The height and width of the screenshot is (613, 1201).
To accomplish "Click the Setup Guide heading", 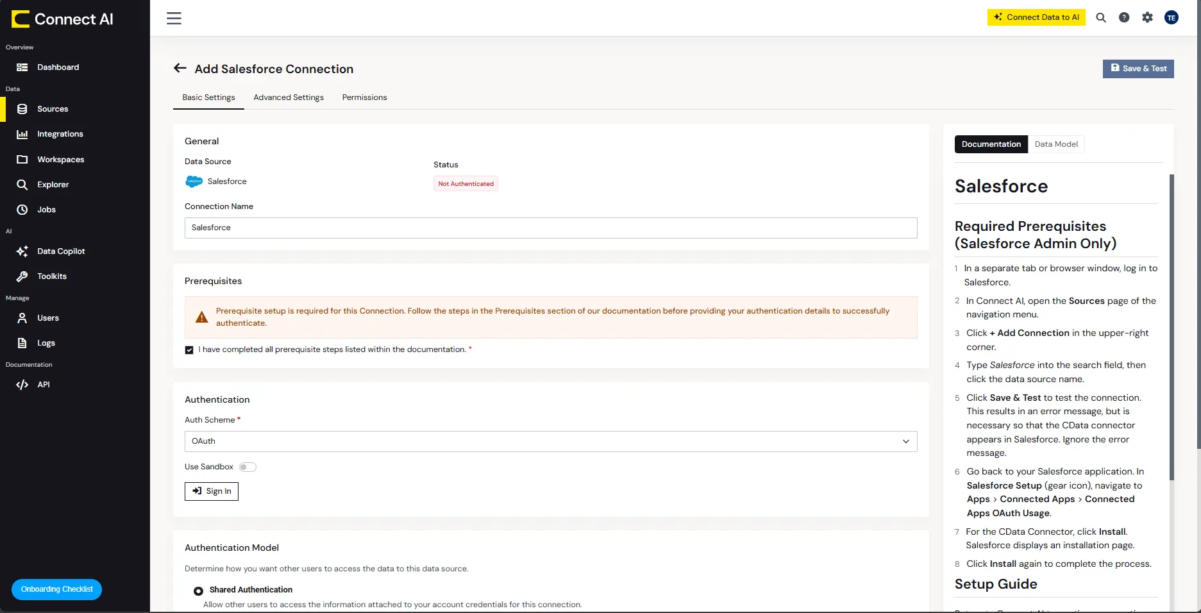I will click(996, 584).
